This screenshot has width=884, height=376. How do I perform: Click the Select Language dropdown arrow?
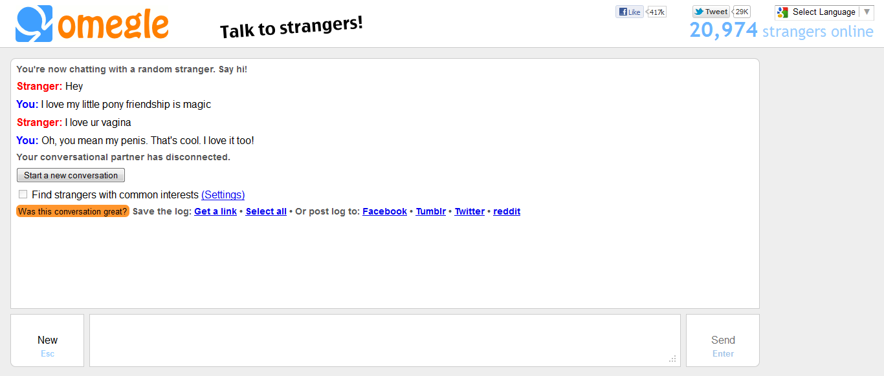point(867,12)
